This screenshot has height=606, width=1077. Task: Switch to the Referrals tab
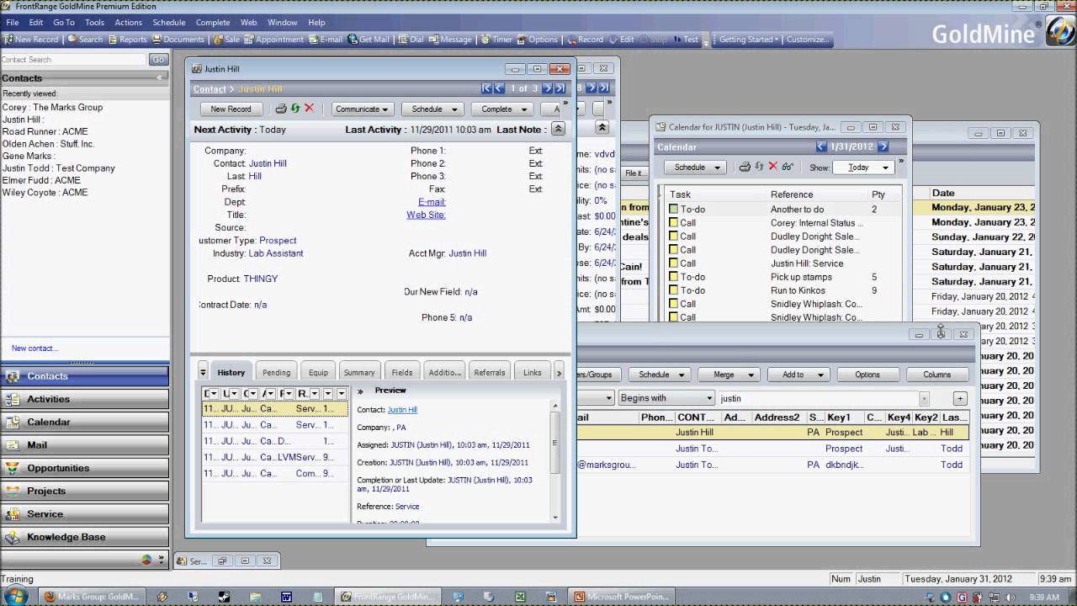tap(490, 372)
